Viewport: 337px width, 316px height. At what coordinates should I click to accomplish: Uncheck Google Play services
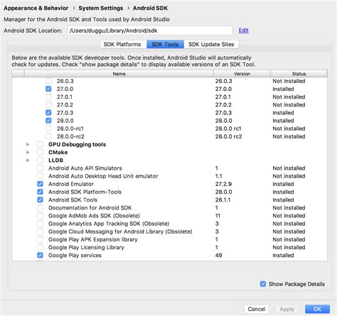[40, 255]
